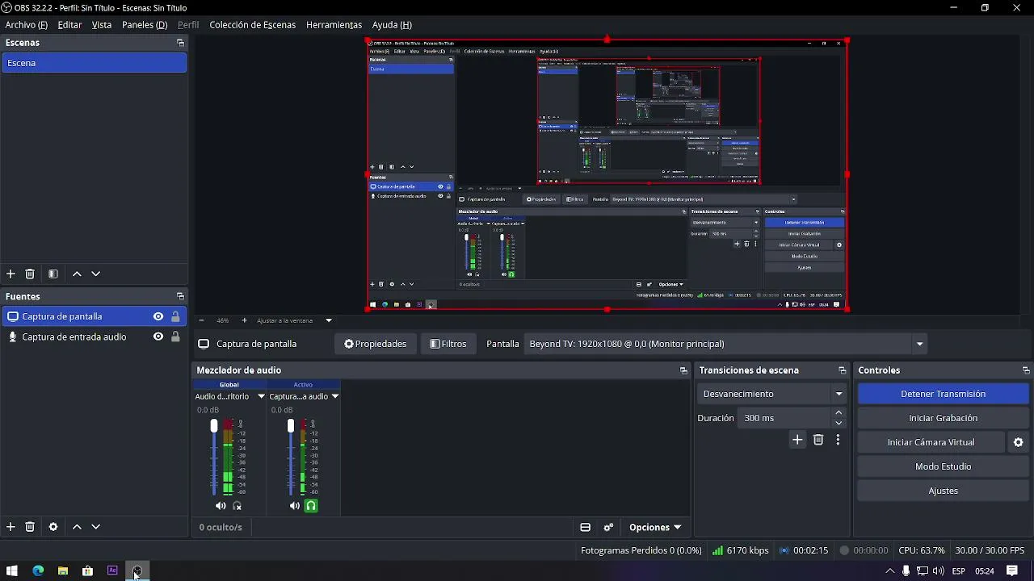This screenshot has height=581, width=1034.
Task: Open preview scaling dropdown arrow
Action: point(329,320)
